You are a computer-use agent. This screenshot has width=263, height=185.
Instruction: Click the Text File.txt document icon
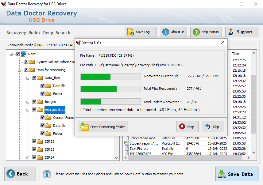(x=127, y=148)
